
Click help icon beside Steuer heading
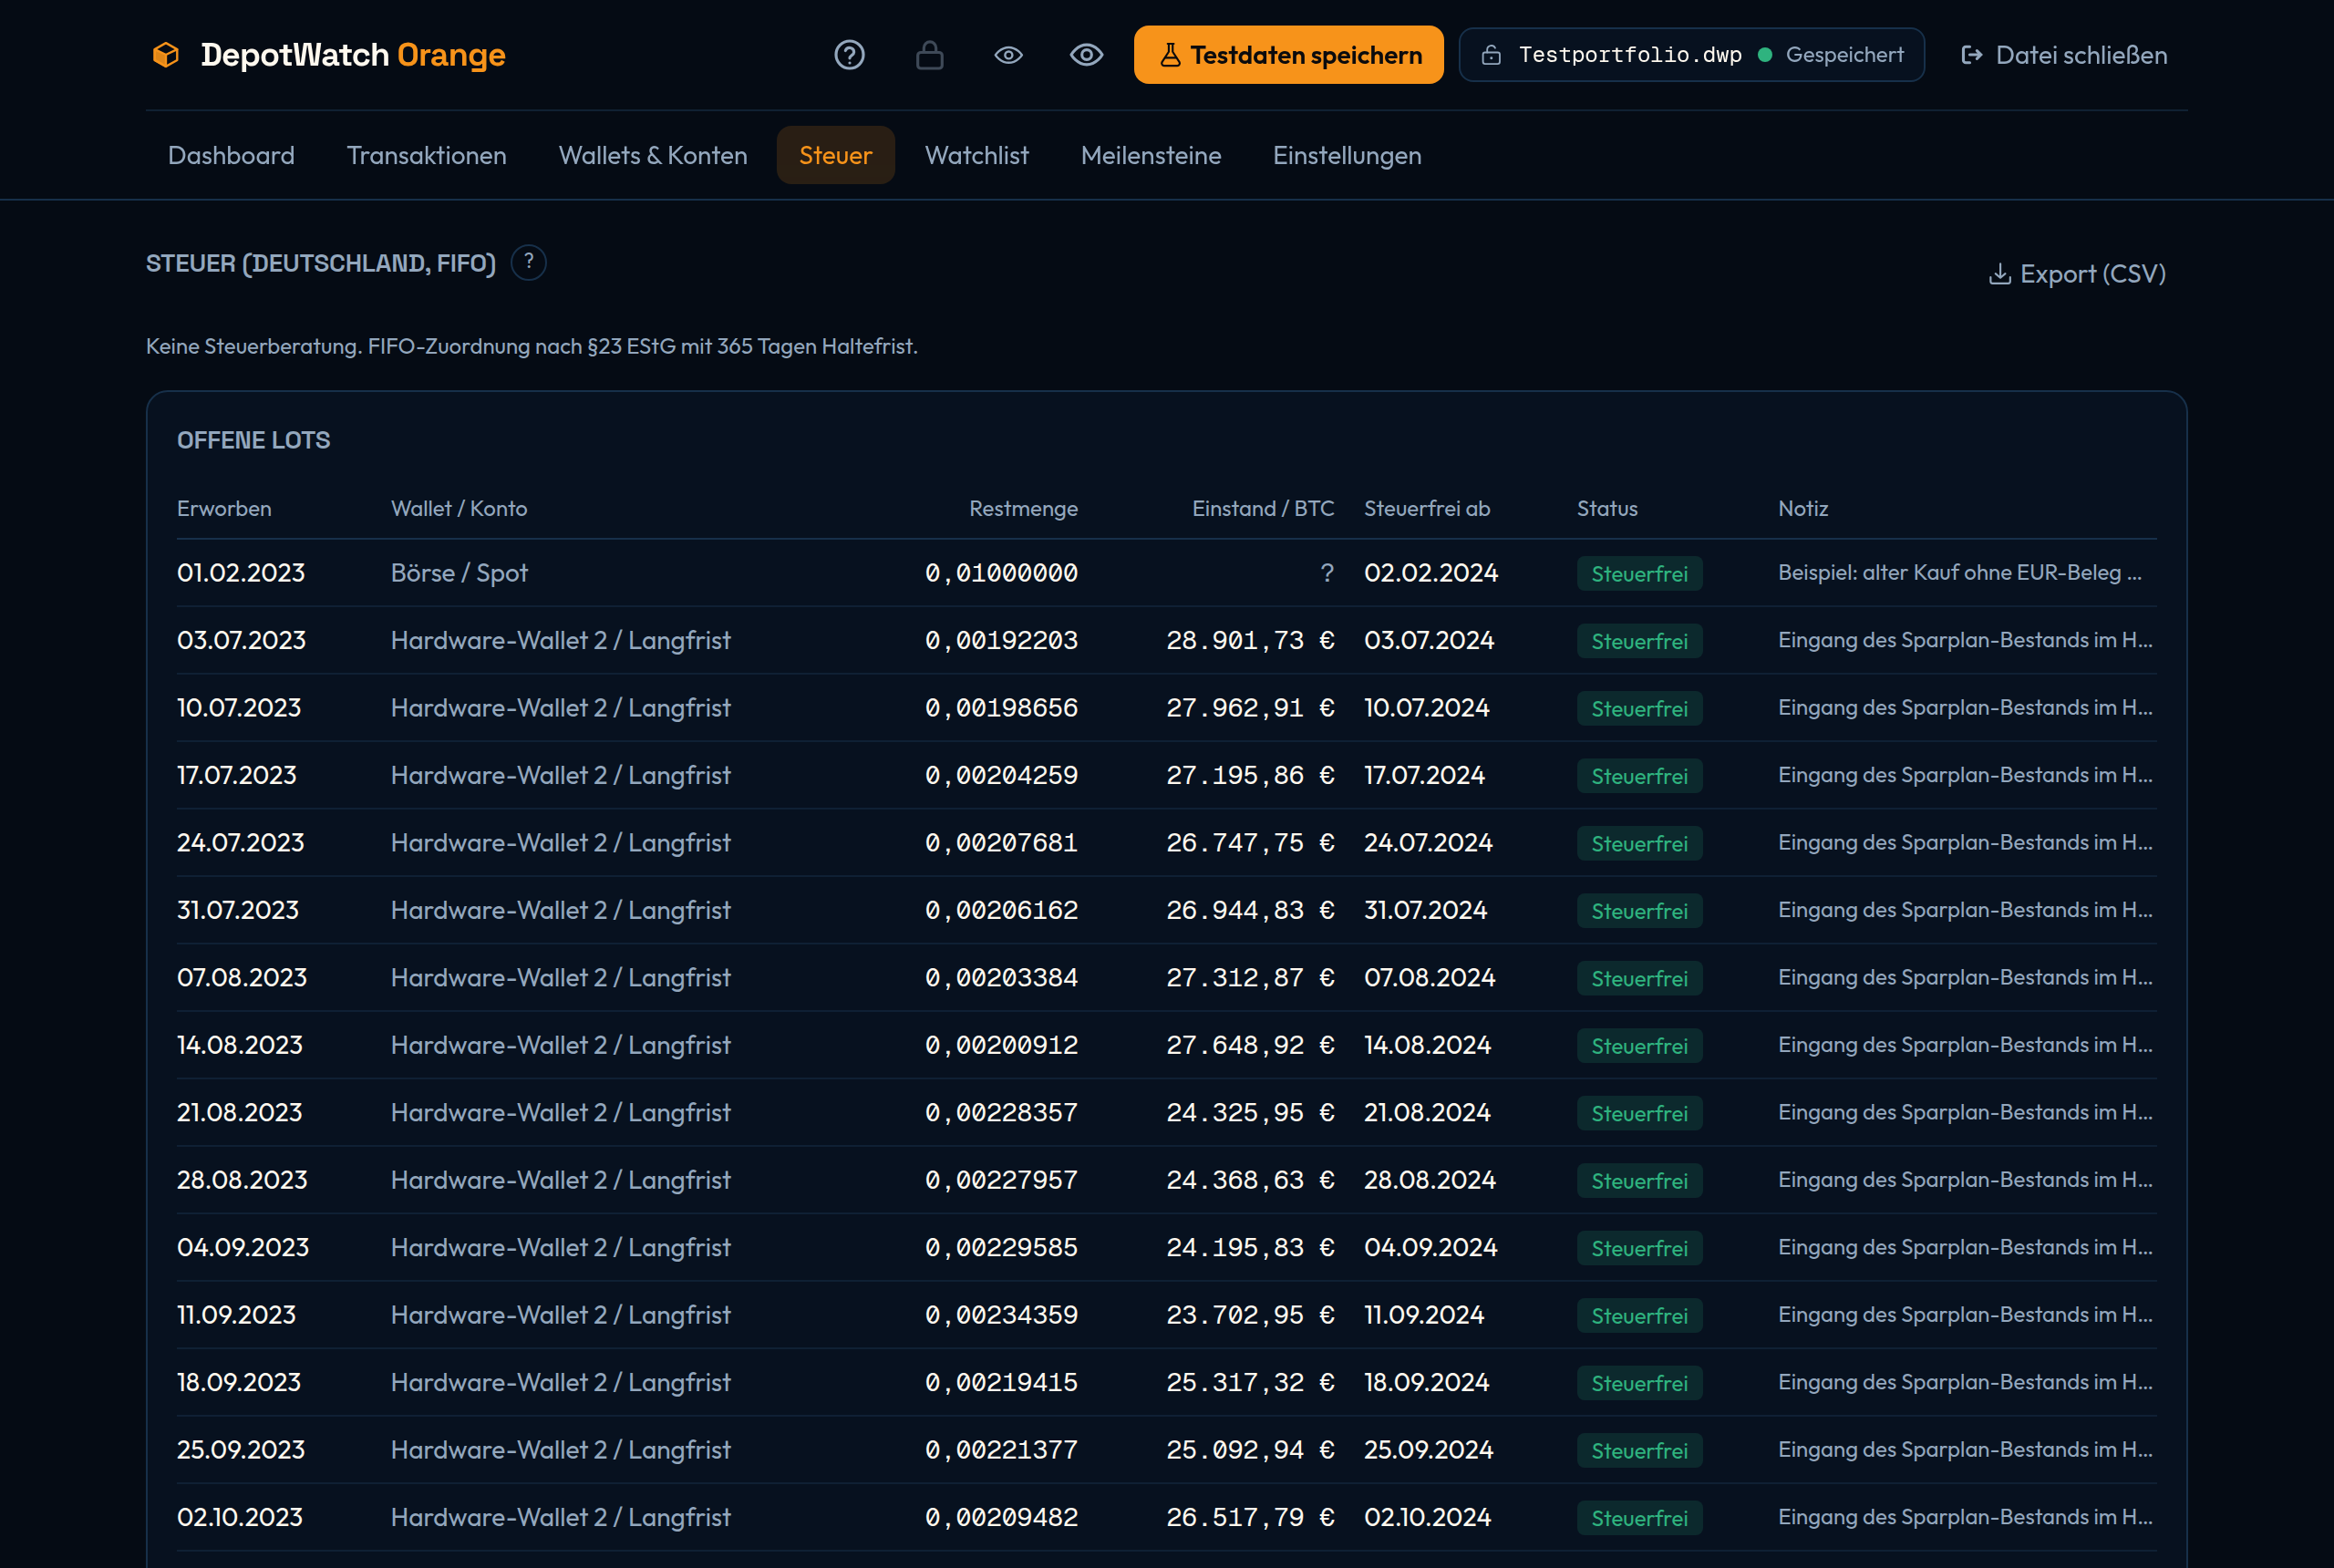pos(529,263)
